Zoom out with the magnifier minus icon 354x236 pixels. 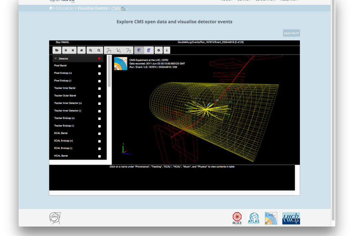[99, 50]
